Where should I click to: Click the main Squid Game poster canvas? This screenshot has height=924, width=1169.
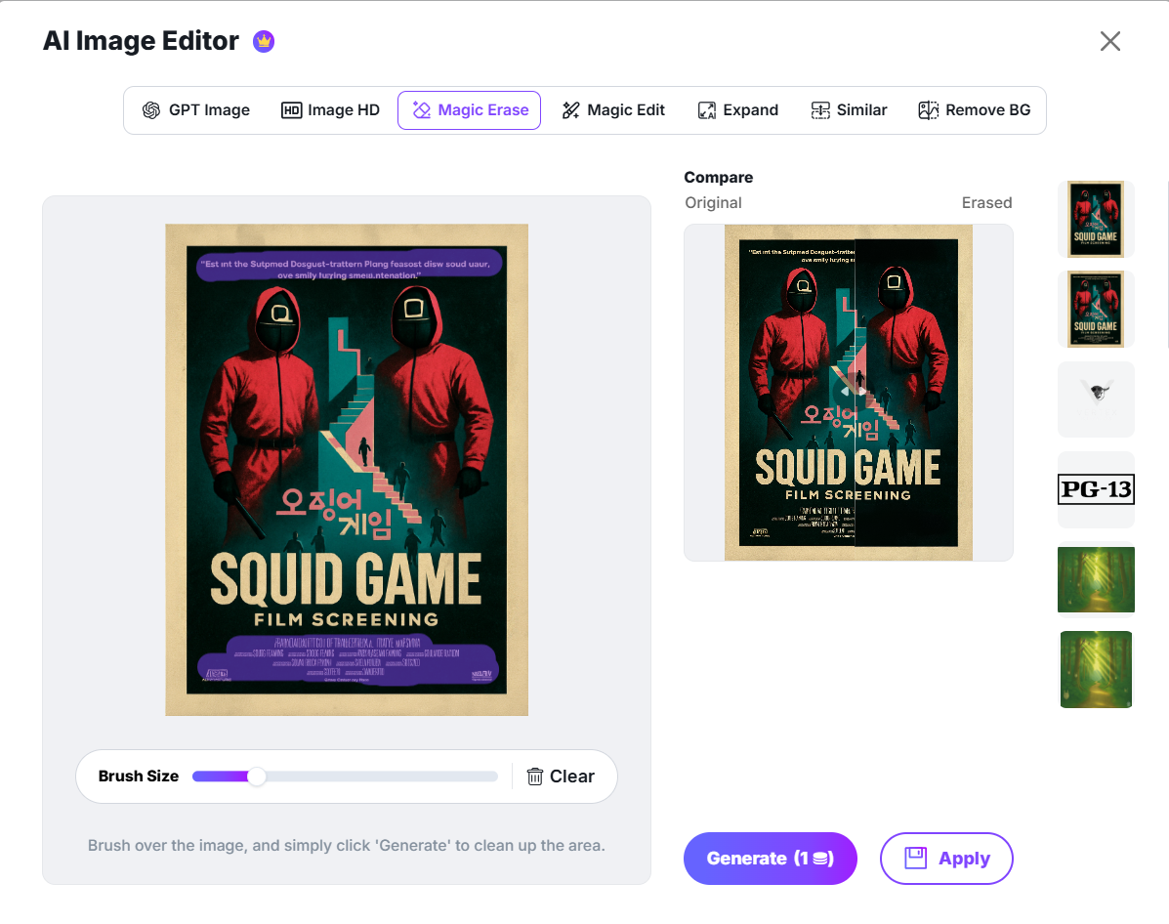[x=347, y=470]
